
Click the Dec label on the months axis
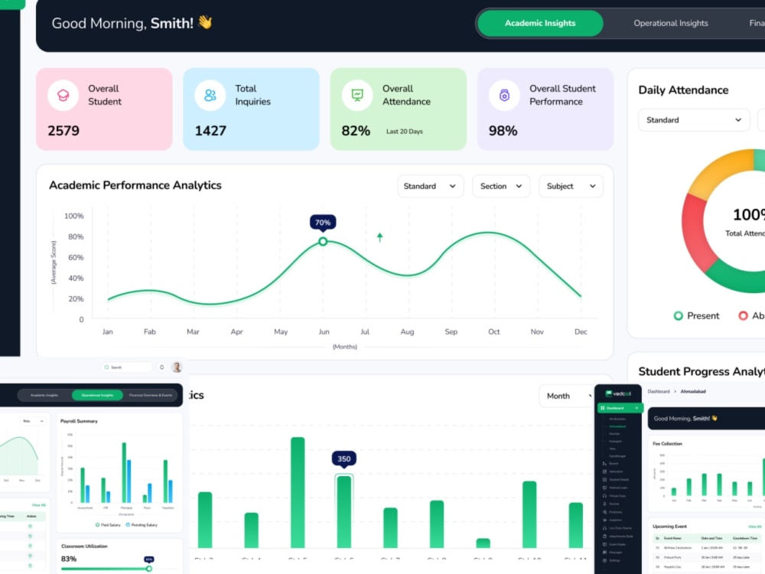(581, 331)
